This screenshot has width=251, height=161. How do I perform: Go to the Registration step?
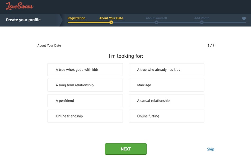pyautogui.click(x=76, y=18)
